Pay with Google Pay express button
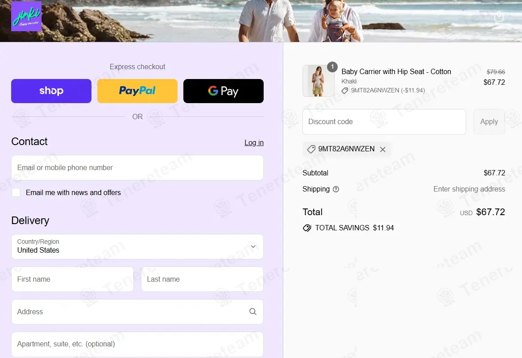 coord(224,91)
